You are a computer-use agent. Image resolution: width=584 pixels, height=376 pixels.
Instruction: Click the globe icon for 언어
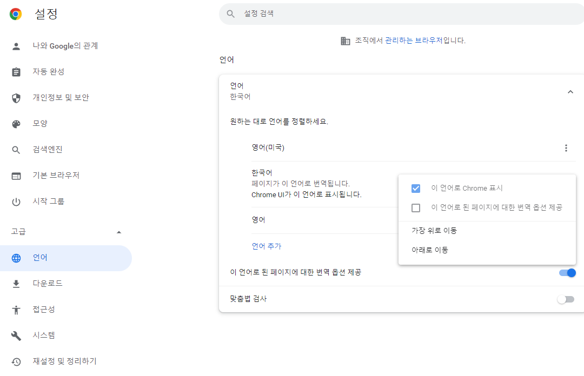coord(16,258)
